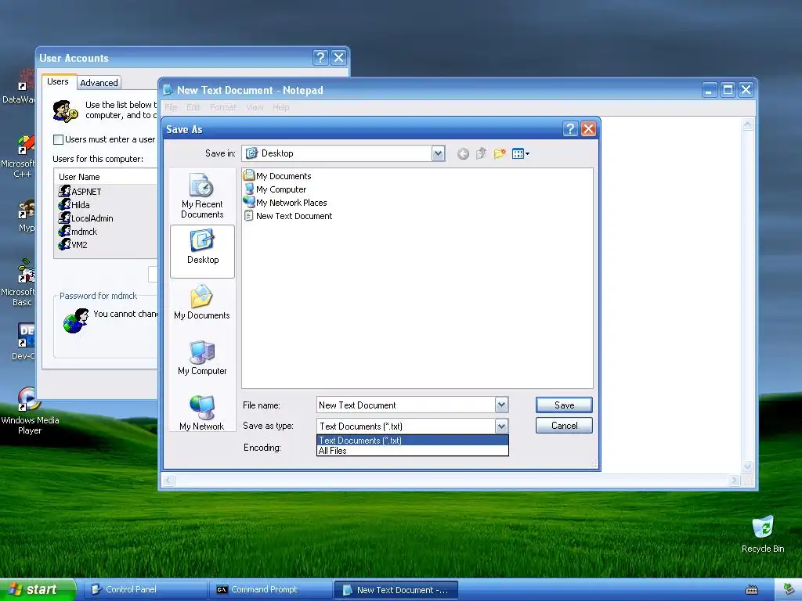This screenshot has height=601, width=802.
Task: Expand the Save in Desktop dropdown
Action: 438,153
